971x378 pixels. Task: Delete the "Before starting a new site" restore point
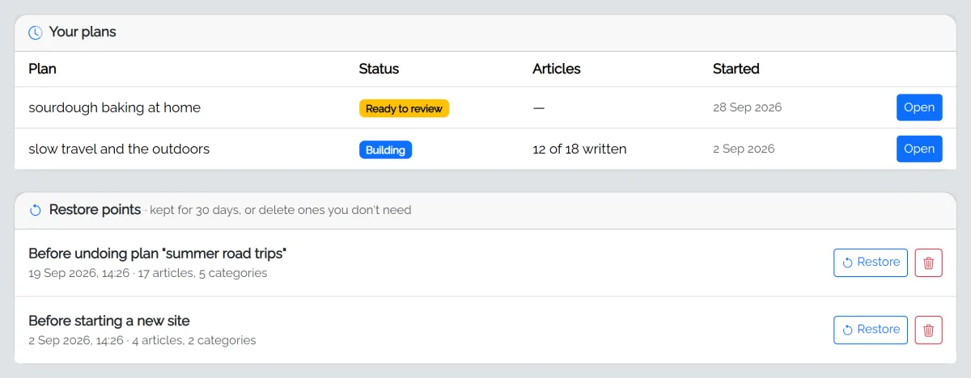click(928, 330)
